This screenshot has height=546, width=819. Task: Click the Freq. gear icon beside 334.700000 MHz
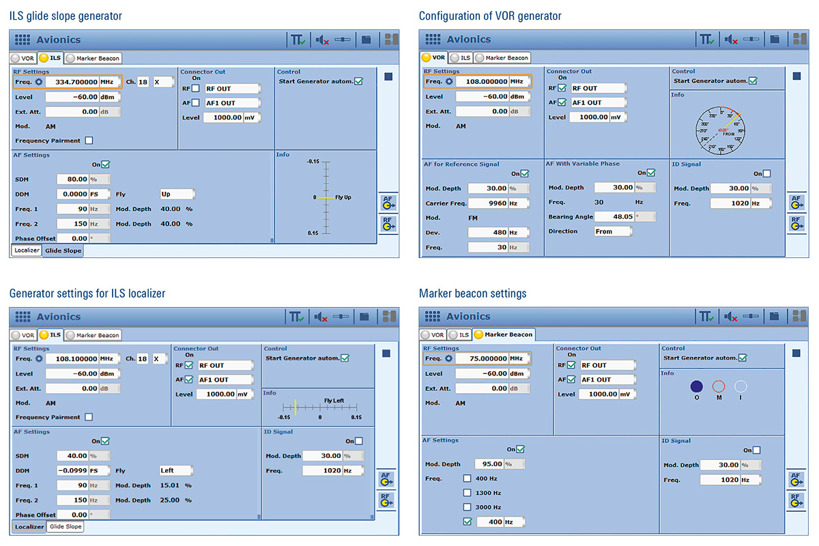tap(39, 82)
